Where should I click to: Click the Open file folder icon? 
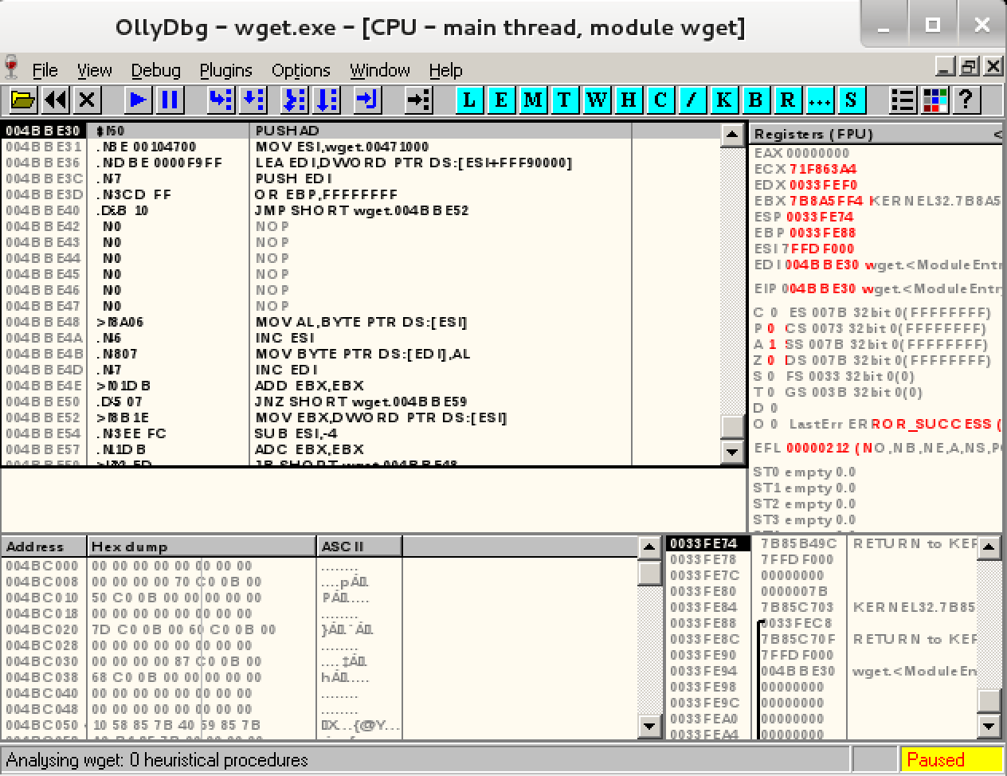tap(23, 100)
